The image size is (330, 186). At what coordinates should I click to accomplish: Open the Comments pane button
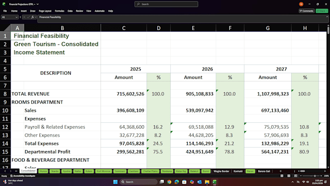[x=307, y=11]
